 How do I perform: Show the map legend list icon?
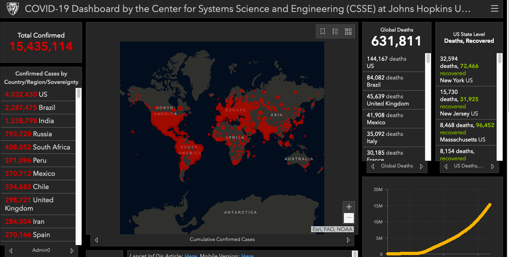pos(336,31)
